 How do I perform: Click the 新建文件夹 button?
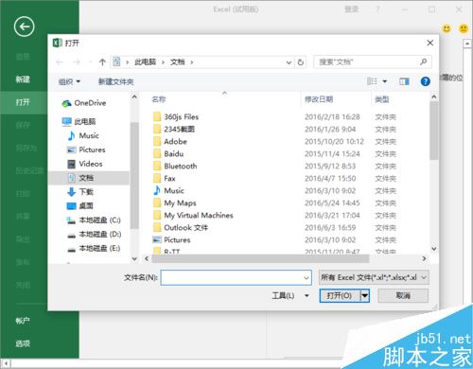(x=116, y=81)
